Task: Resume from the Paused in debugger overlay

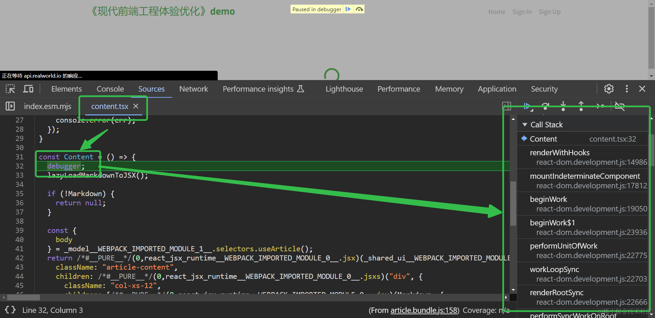Action: [x=348, y=9]
